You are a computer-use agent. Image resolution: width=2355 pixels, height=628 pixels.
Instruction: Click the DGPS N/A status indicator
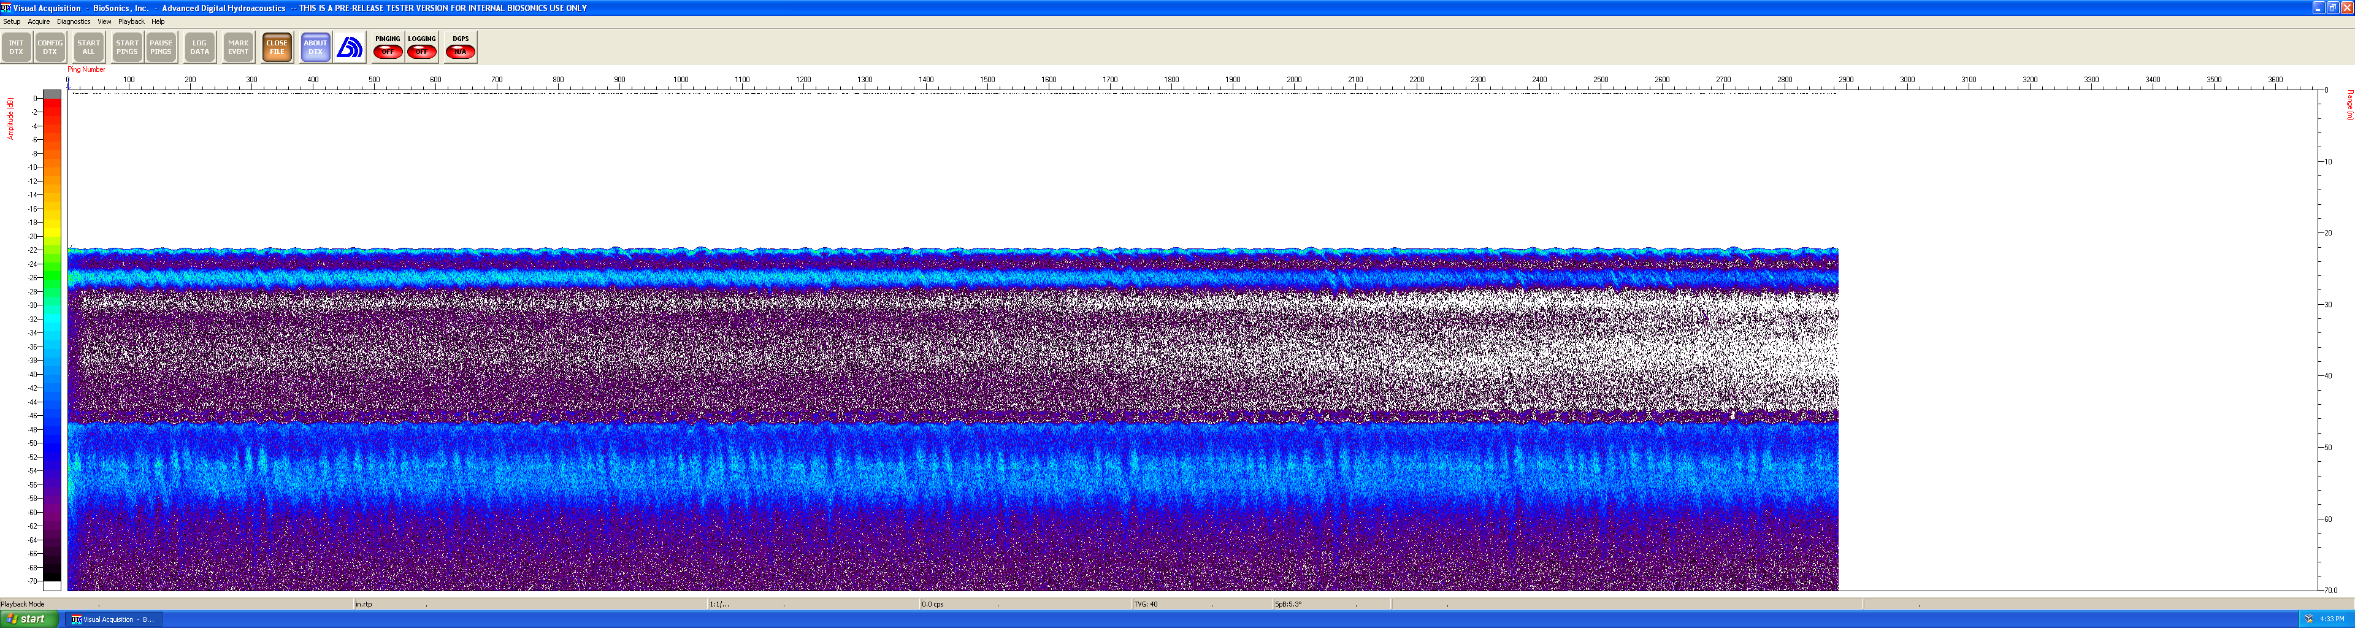[461, 48]
